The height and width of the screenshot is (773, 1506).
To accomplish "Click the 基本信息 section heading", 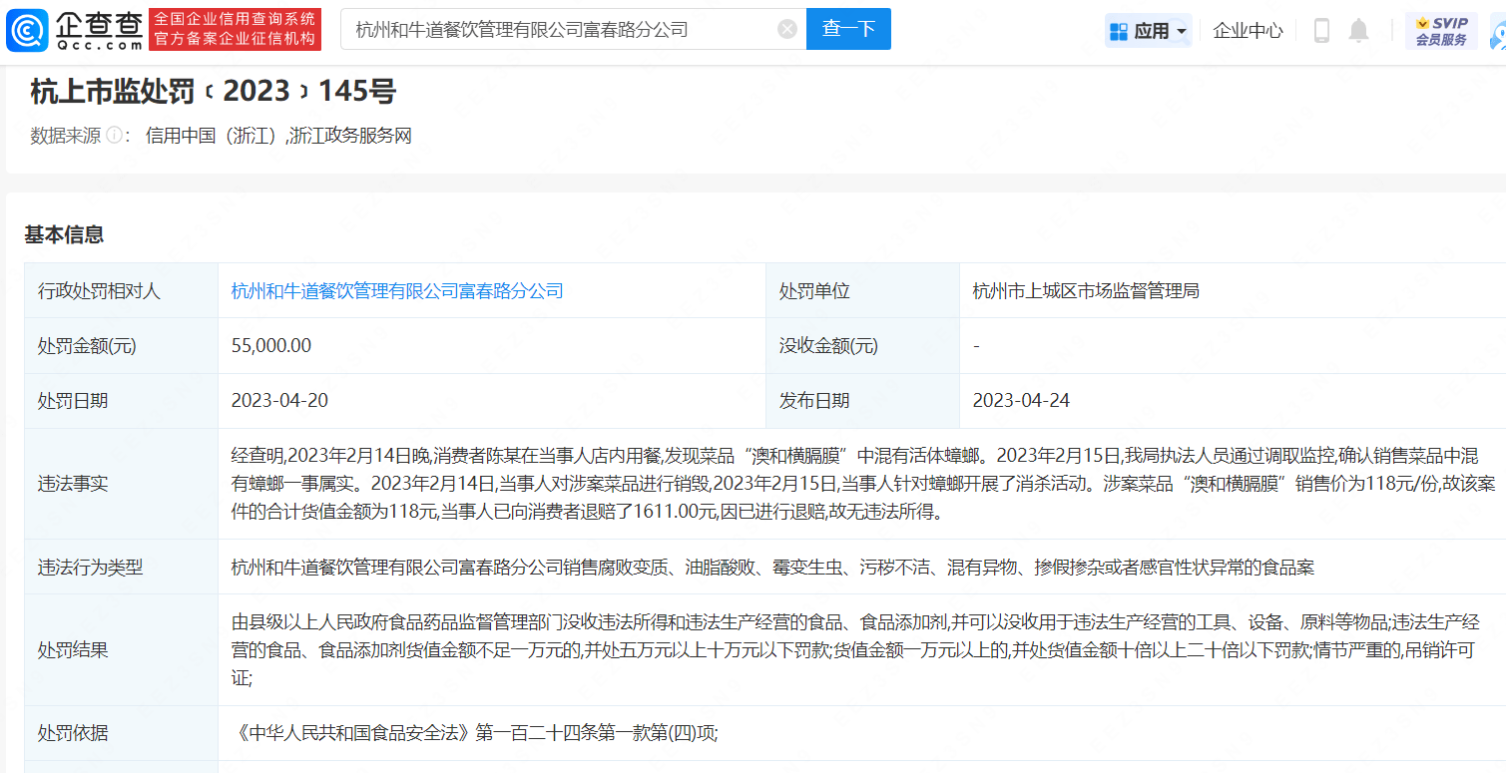I will tap(64, 235).
